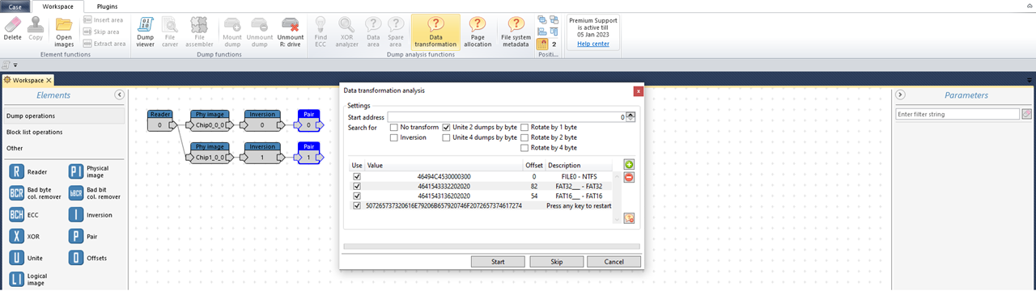Click the Start button in dialog

point(498,262)
